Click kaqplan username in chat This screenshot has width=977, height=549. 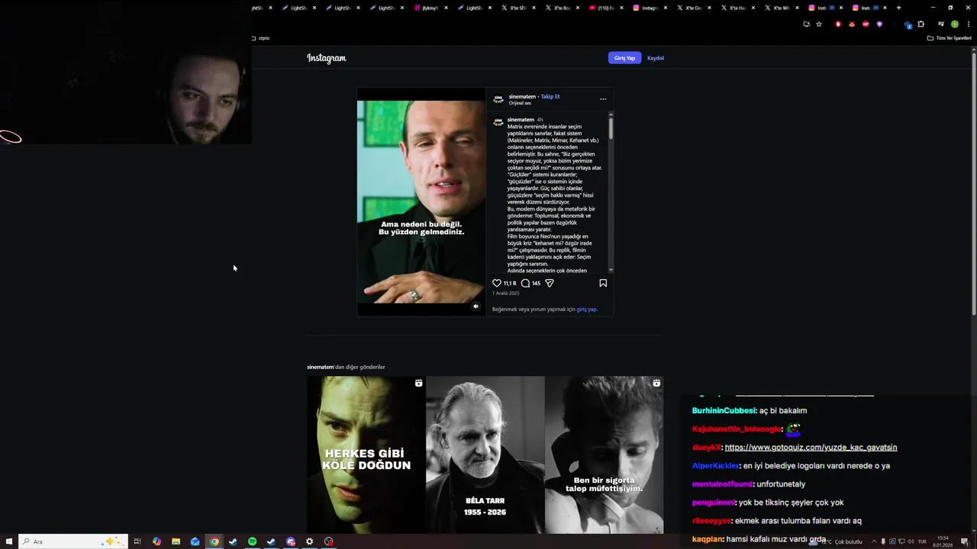pos(708,539)
